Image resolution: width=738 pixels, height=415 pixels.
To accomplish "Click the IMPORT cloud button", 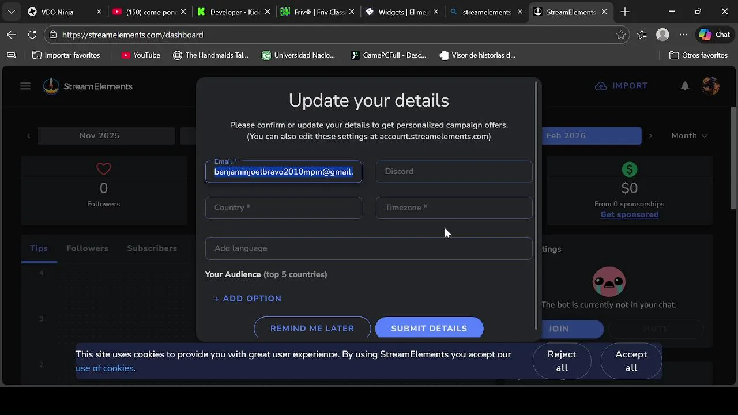I will click(x=622, y=86).
